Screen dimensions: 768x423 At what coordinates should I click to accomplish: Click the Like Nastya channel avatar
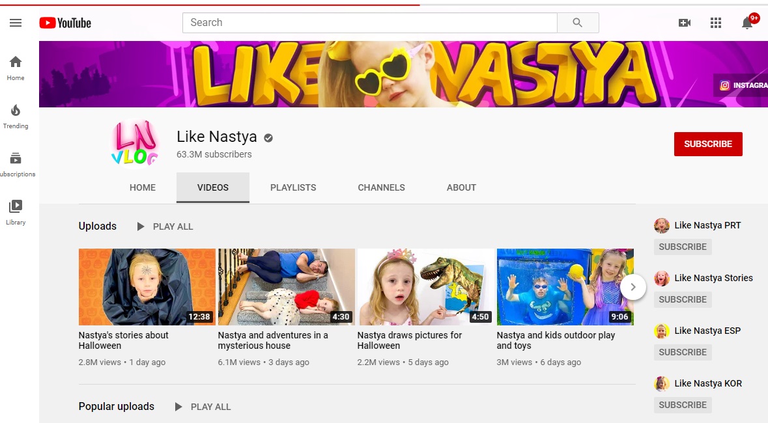134,144
